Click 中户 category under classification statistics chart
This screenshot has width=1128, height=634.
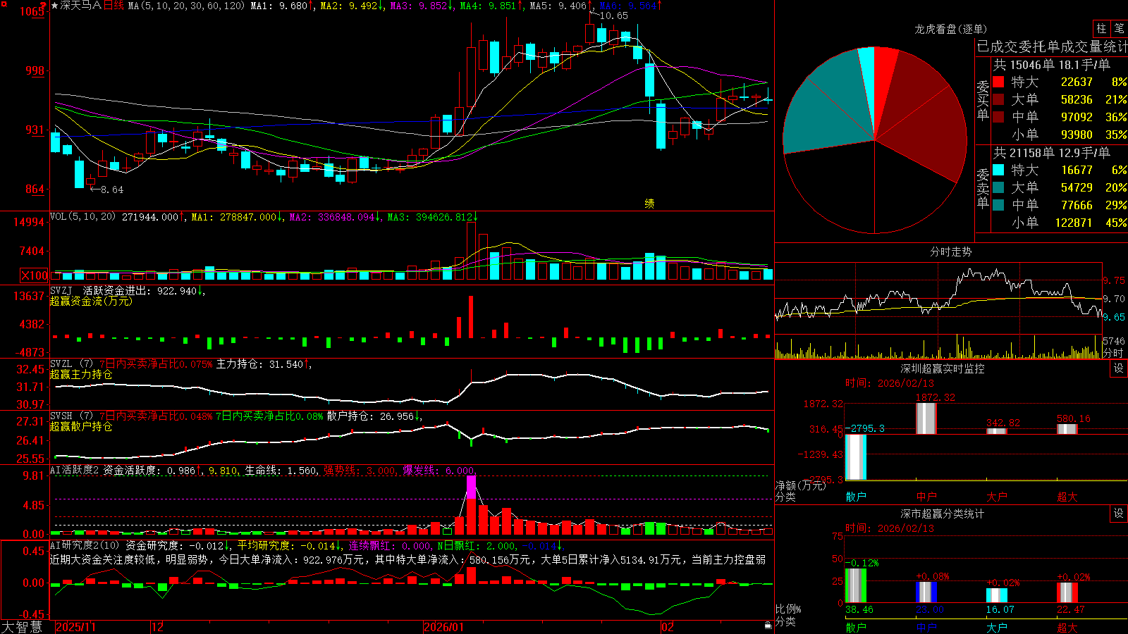[926, 627]
